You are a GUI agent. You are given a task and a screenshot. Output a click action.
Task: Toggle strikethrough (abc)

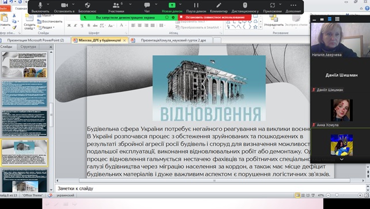click(95, 25)
